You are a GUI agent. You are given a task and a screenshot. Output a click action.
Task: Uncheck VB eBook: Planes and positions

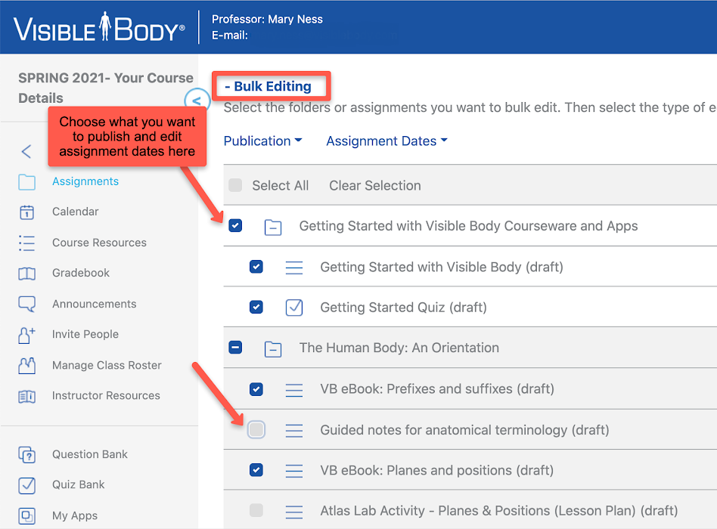tap(256, 469)
